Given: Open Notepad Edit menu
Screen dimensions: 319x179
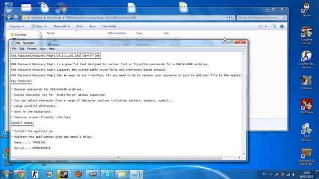Looking at the screenshot, I should tap(22, 49).
